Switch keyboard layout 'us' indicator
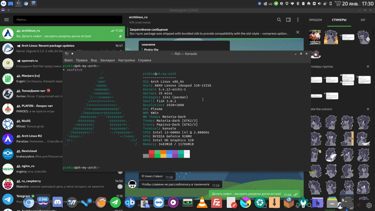Screen dimensions: 375x211 pos(270,4)
